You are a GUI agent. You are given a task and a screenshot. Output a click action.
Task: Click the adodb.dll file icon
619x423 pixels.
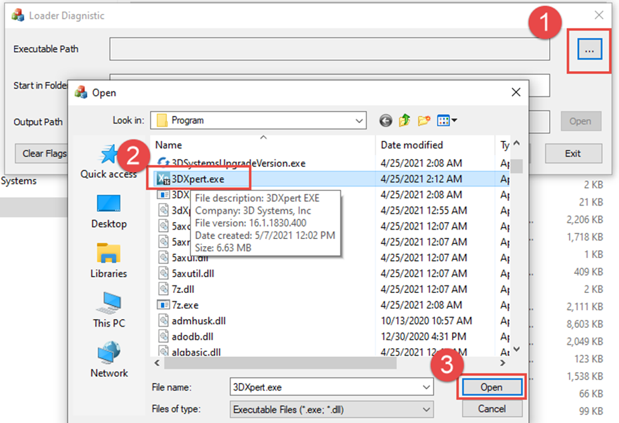[163, 336]
